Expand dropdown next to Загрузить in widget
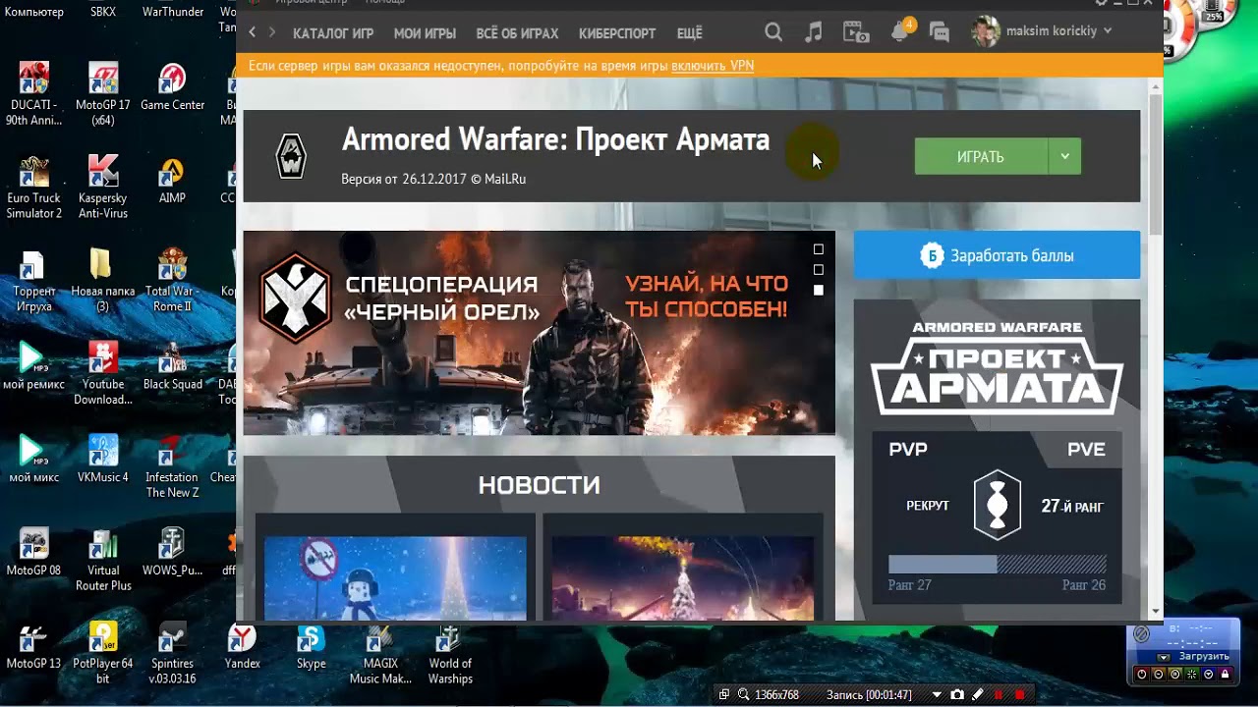Image resolution: width=1258 pixels, height=707 pixels. pyautogui.click(x=1164, y=657)
